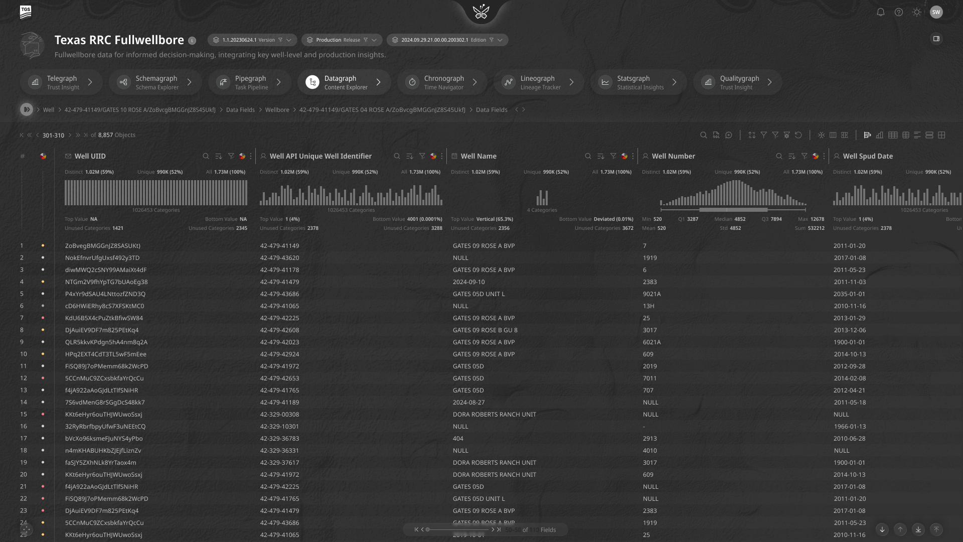Search within the Well Number column
The width and height of the screenshot is (963, 542).
coord(779,156)
